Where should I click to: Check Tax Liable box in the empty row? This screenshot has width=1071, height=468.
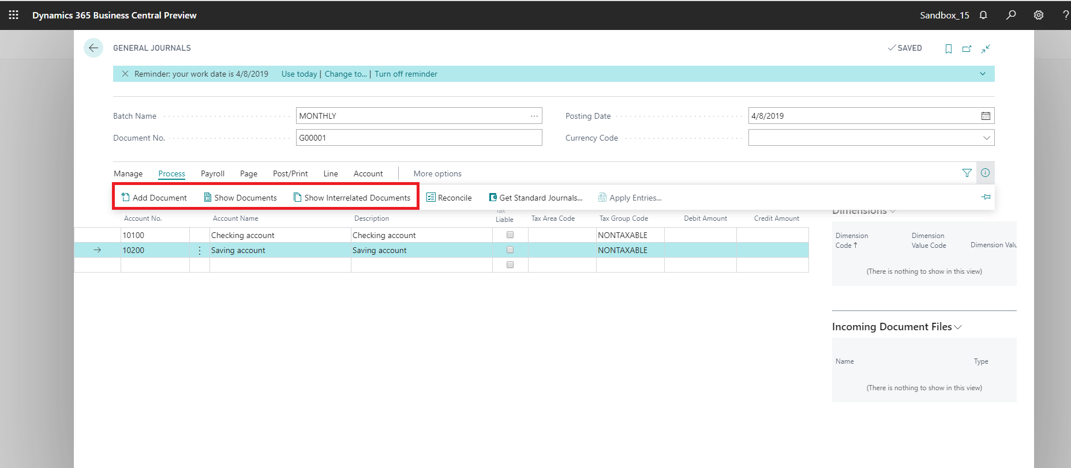point(510,265)
